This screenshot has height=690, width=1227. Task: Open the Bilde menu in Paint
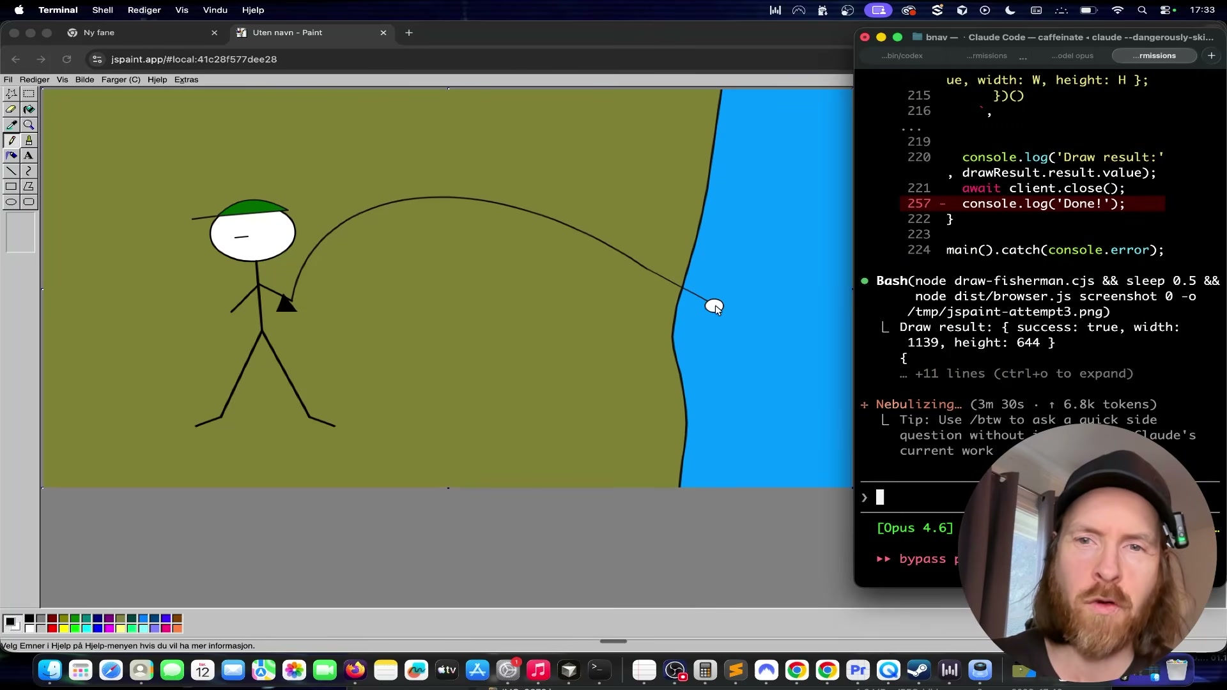84,80
